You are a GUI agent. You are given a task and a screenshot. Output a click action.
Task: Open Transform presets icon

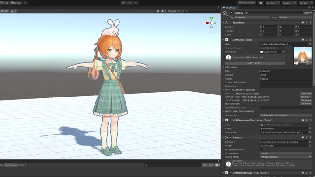coord(306,22)
